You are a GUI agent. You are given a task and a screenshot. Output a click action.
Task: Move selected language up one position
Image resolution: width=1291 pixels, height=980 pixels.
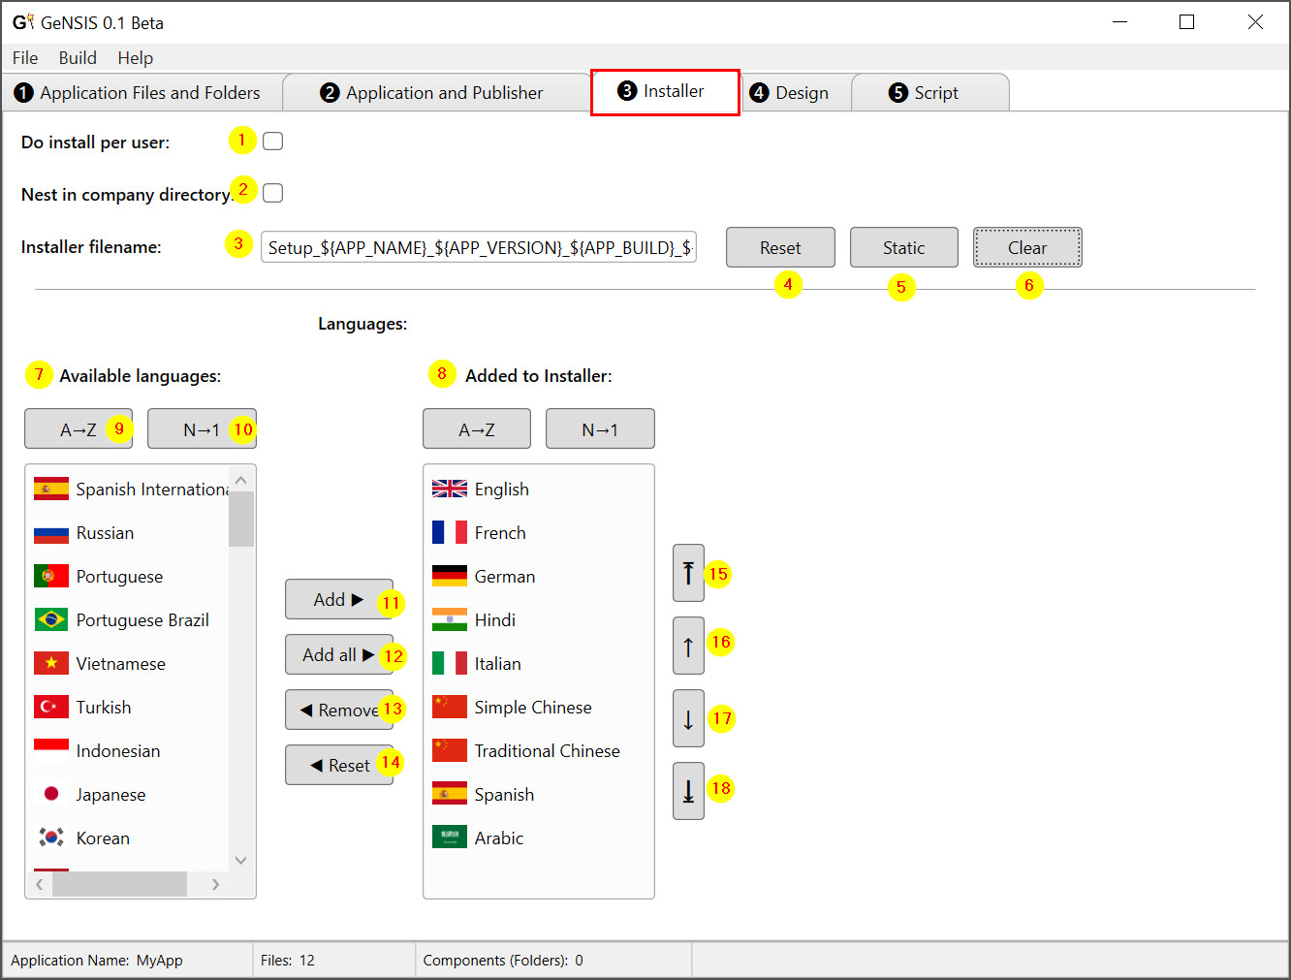pyautogui.click(x=688, y=646)
